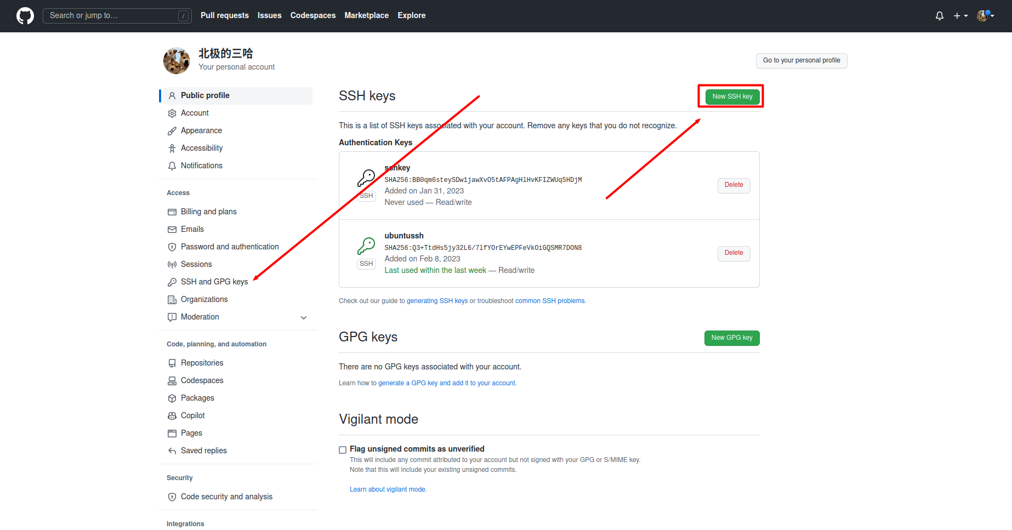
Task: Click the Emails envelope icon
Action: coord(172,230)
